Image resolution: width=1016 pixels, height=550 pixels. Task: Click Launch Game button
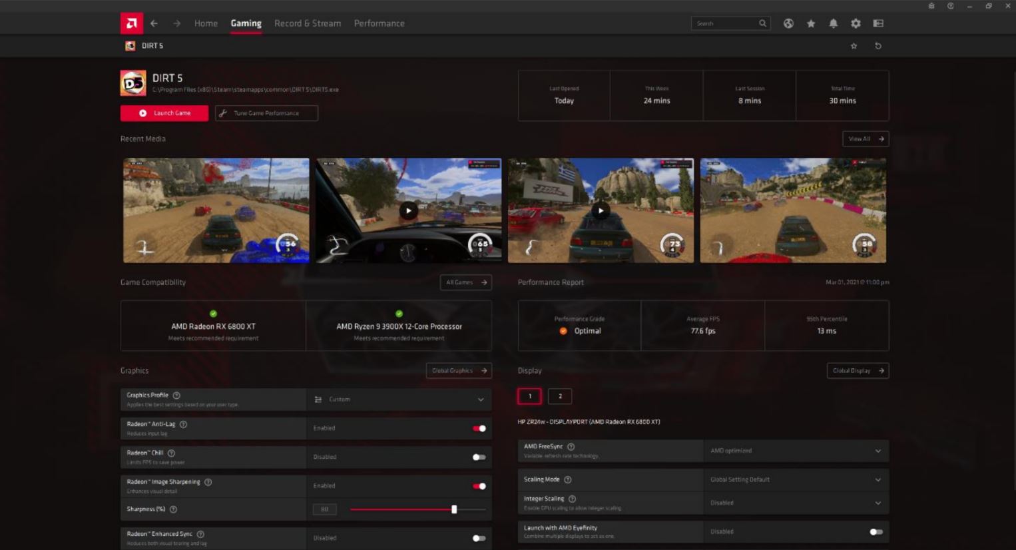164,113
